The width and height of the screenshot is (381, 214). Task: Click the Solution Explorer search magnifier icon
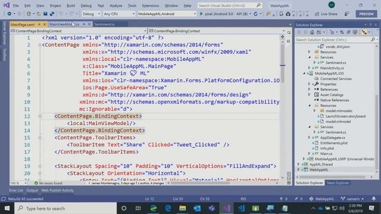(x=373, y=39)
